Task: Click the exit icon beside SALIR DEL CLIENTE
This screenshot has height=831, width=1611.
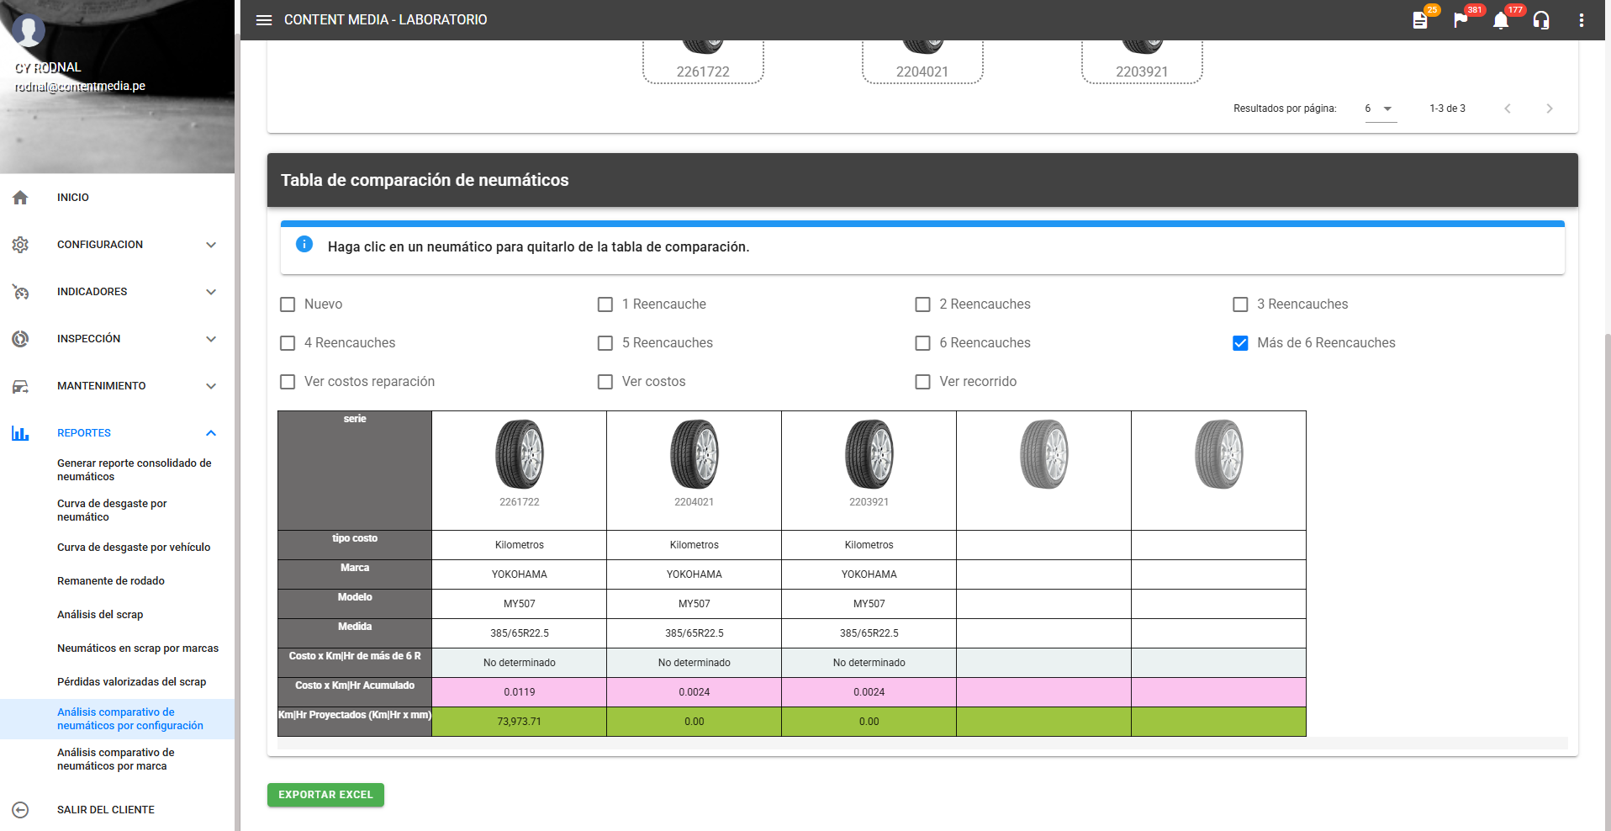Action: [x=21, y=810]
